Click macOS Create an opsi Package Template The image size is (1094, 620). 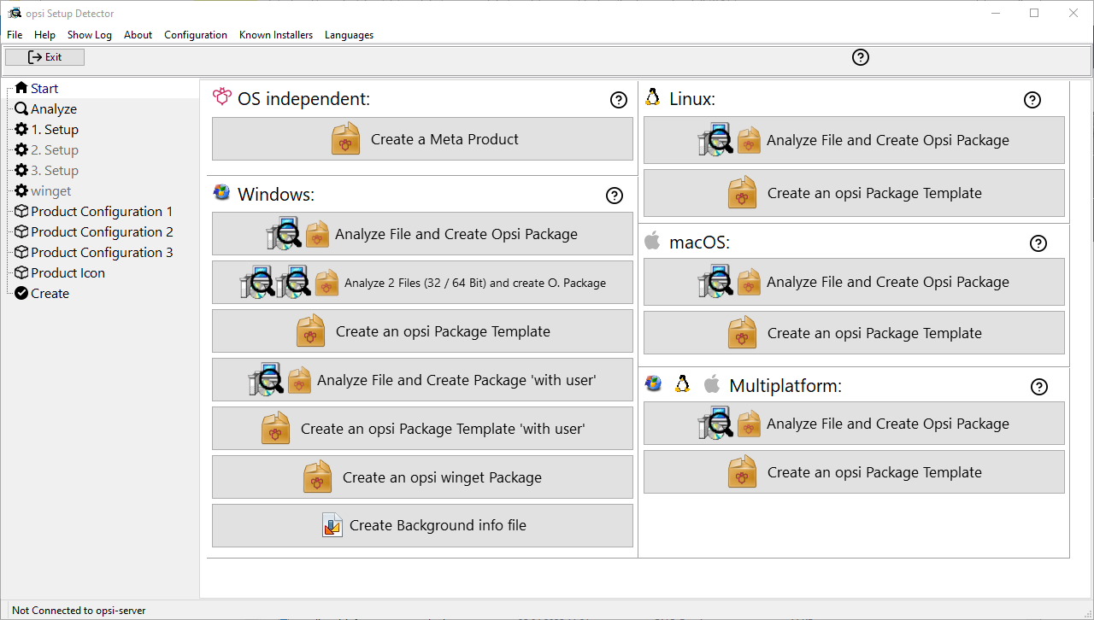coord(854,333)
